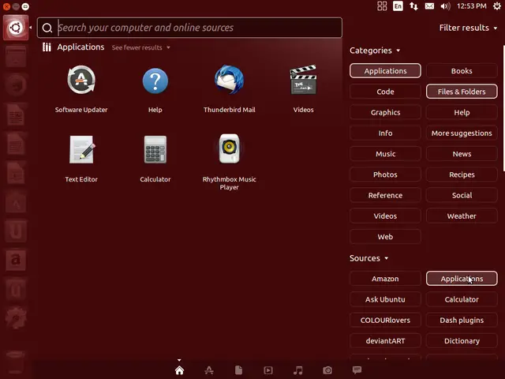Viewport: 505px width, 379px height.
Task: Click the Ubuntu dash home launcher button
Action: pos(16,28)
